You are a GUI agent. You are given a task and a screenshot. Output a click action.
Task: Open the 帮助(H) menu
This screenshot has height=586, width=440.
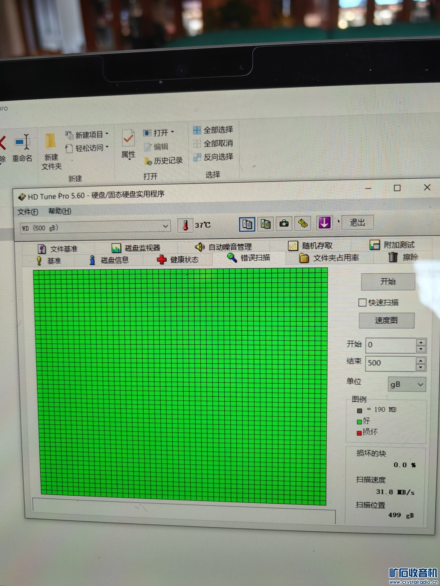pyautogui.click(x=60, y=211)
